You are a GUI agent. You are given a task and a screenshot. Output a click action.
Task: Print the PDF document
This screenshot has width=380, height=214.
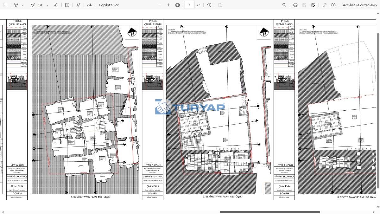295,5
